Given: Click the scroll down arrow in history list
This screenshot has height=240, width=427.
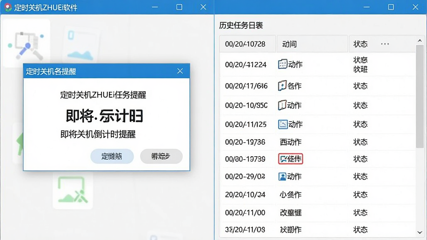Looking at the screenshot, I should [419, 232].
